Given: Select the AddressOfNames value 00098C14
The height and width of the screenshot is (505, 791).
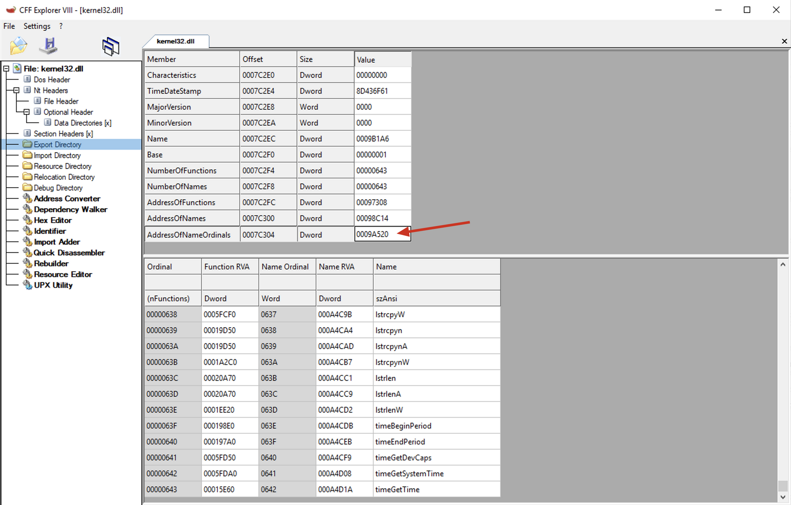Looking at the screenshot, I should coord(383,218).
